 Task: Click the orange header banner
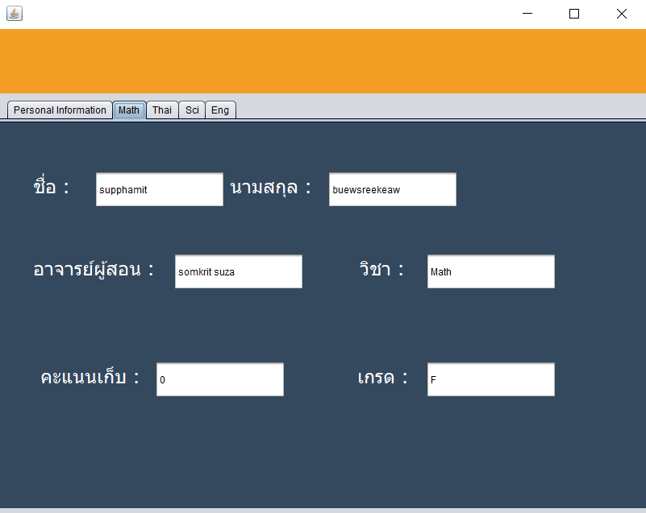click(x=323, y=62)
